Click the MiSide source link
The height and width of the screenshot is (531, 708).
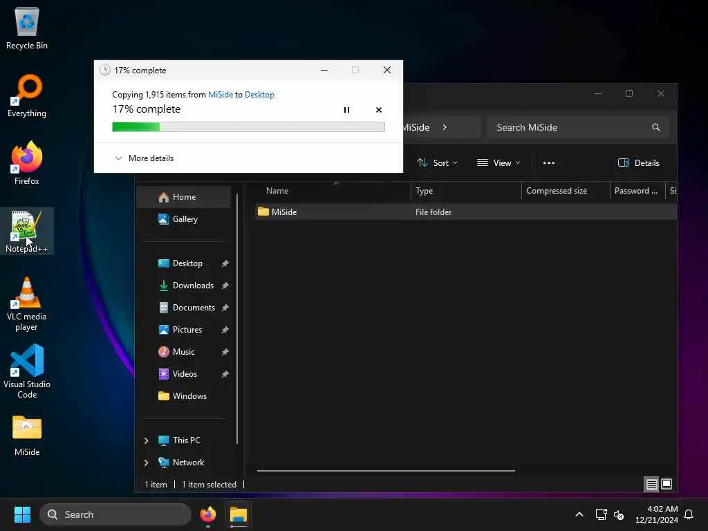click(220, 94)
